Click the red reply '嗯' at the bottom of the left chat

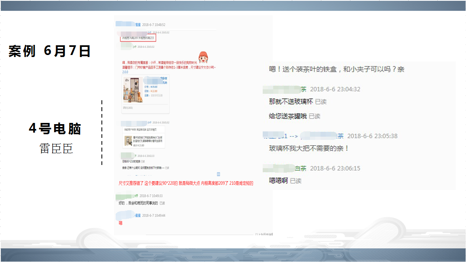[120, 223]
